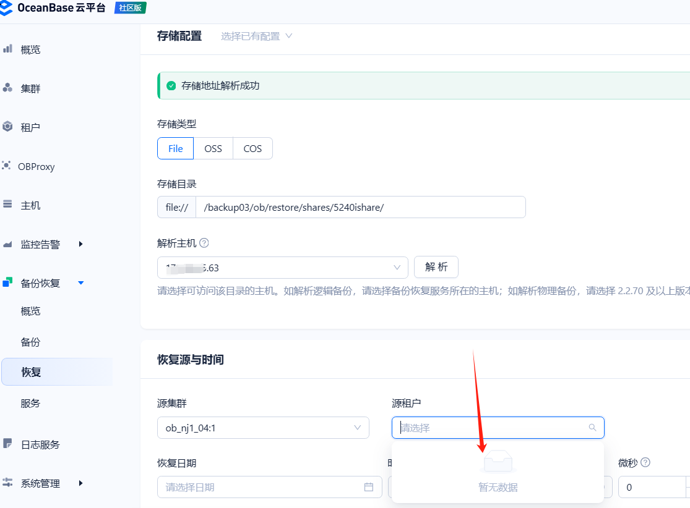Select OSS storage type
This screenshot has height=508, width=690.
pyautogui.click(x=213, y=148)
